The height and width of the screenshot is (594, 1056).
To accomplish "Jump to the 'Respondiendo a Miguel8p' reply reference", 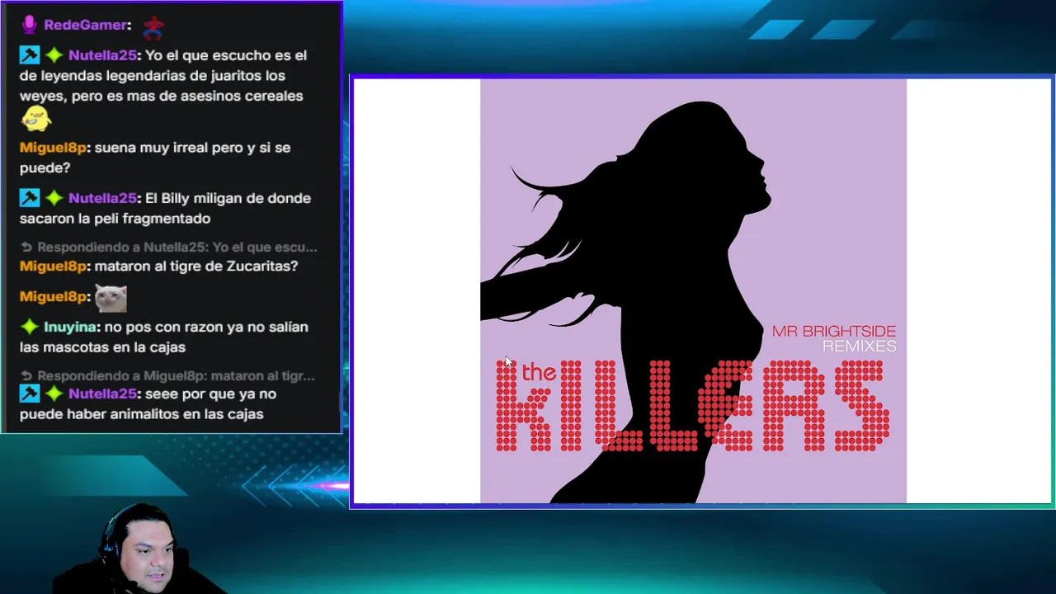I will pos(176,375).
